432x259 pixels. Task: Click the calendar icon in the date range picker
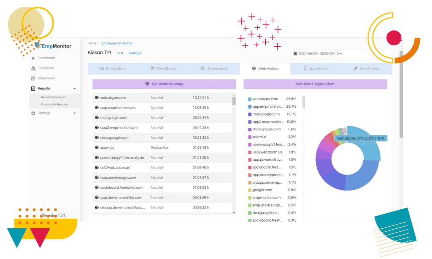(x=295, y=53)
